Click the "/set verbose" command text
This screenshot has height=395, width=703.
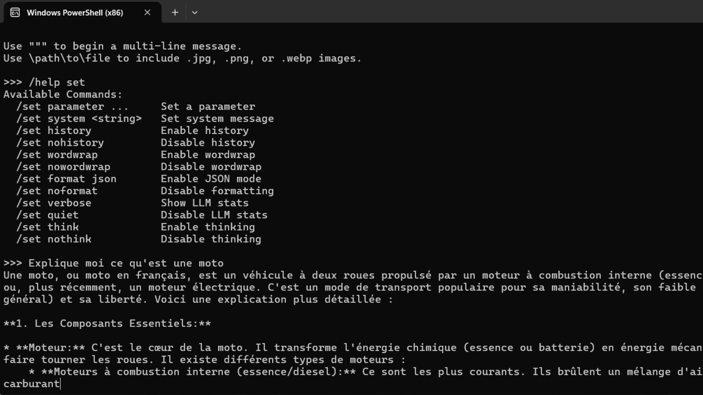coord(54,203)
